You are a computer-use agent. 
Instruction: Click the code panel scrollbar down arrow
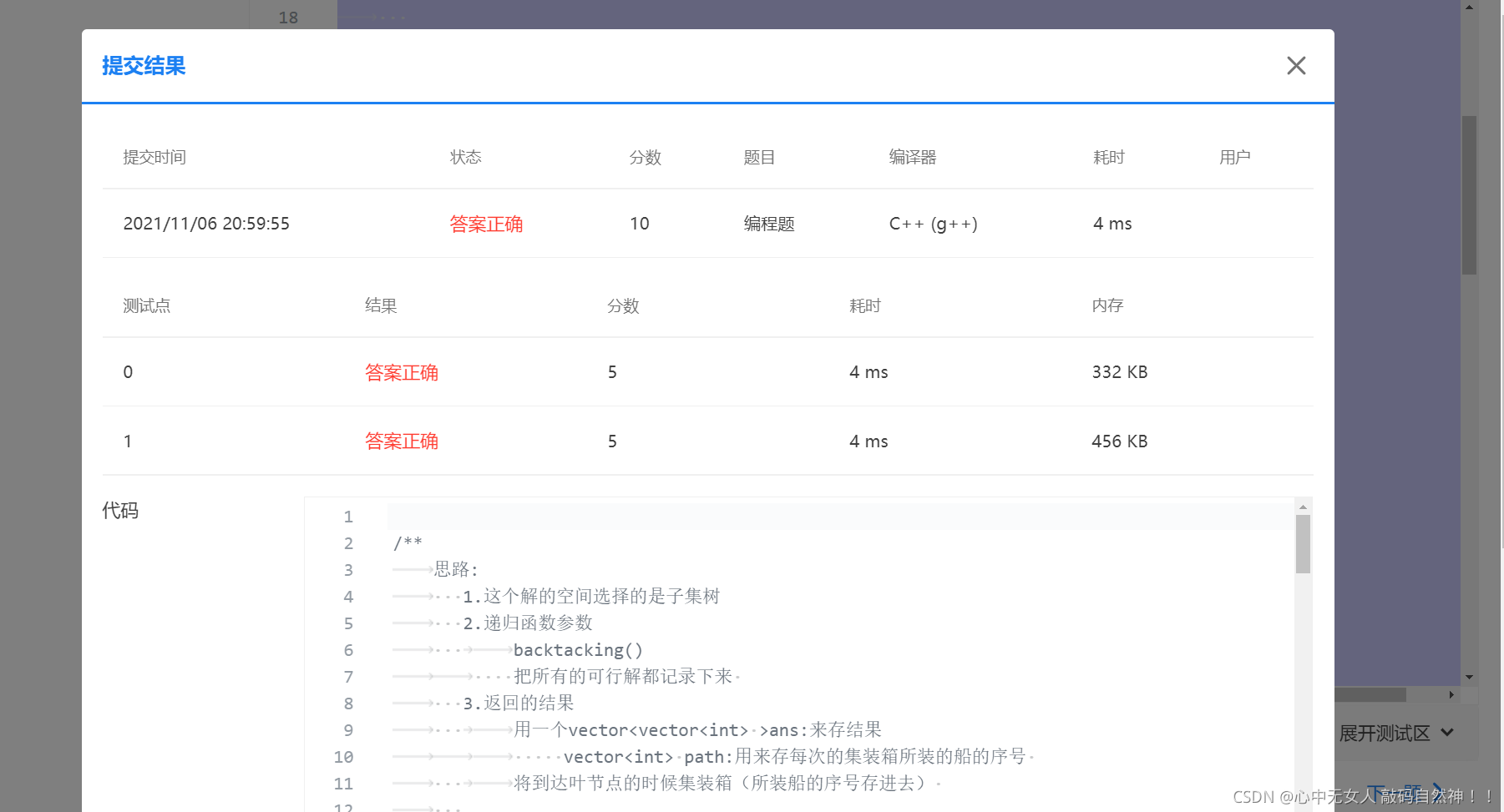click(x=1304, y=805)
